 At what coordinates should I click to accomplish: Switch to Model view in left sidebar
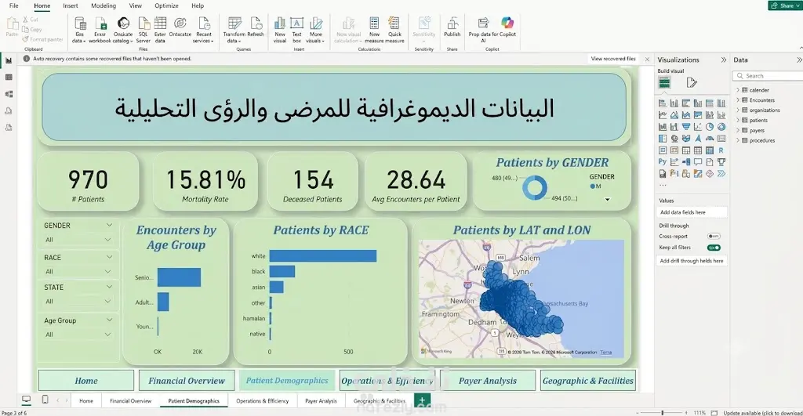point(9,94)
